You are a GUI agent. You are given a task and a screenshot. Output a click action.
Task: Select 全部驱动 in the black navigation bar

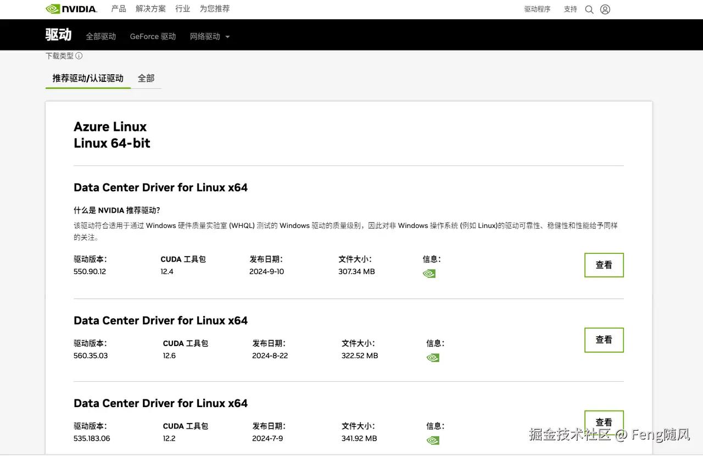pyautogui.click(x=101, y=36)
